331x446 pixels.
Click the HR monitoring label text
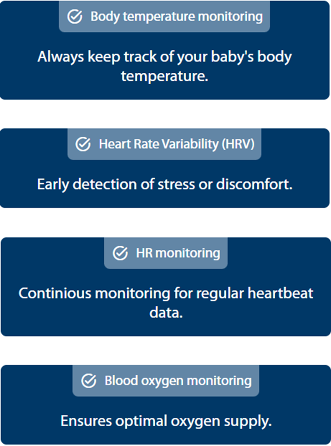(178, 253)
